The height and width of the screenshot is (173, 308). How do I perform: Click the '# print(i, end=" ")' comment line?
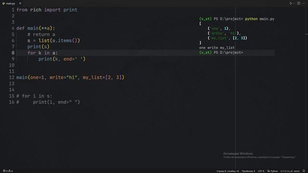(x=48, y=102)
